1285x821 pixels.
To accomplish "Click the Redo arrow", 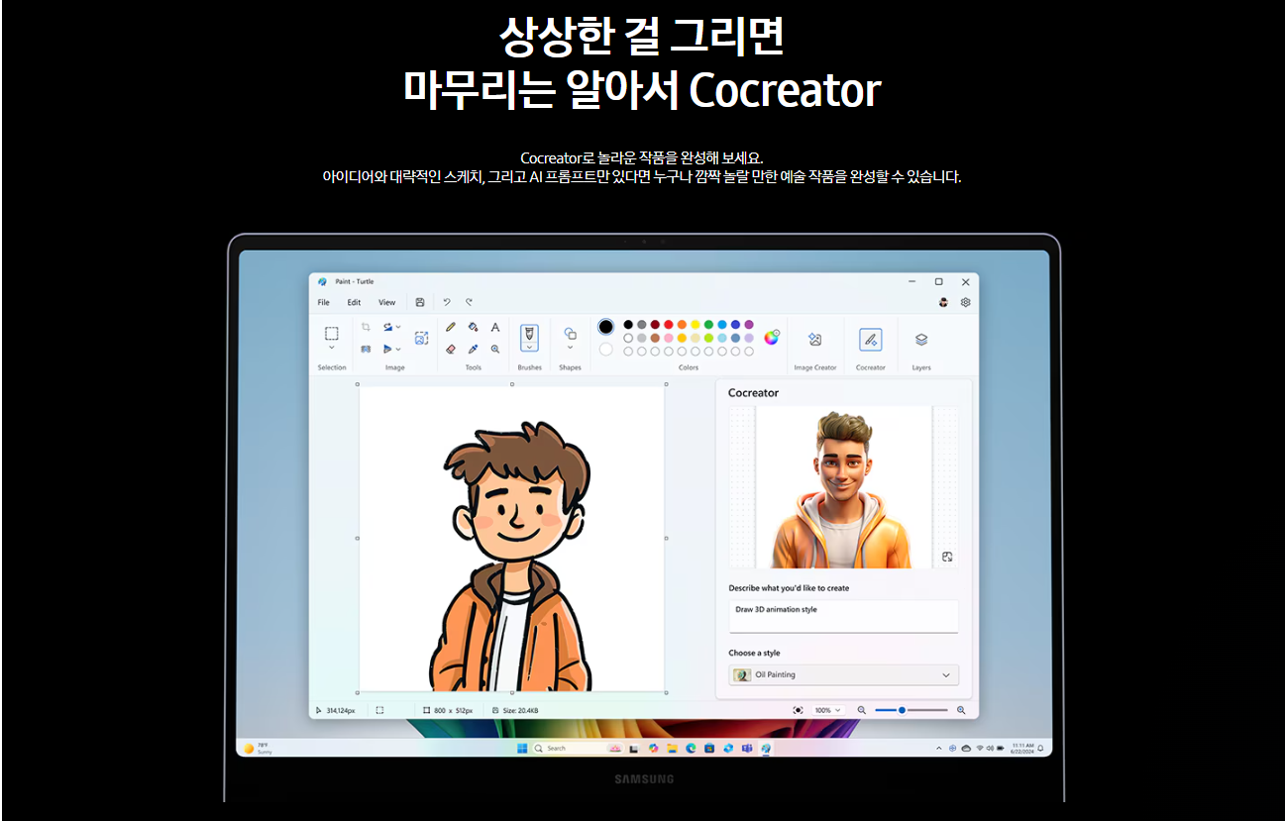I will (469, 302).
